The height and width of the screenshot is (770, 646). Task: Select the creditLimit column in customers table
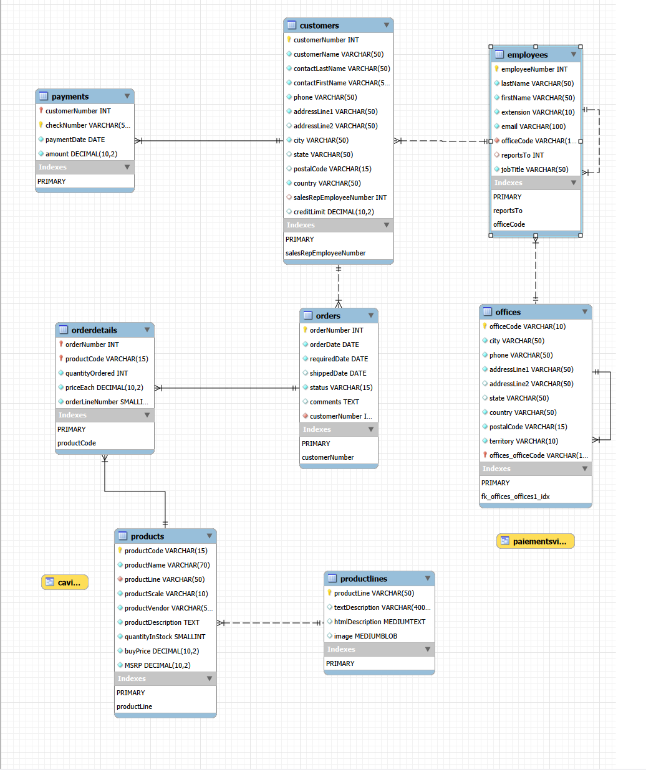334,212
